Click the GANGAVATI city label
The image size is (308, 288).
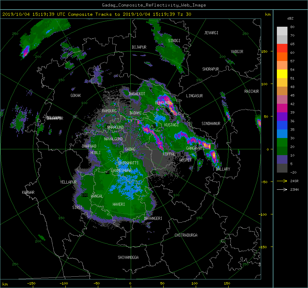tap(195, 148)
